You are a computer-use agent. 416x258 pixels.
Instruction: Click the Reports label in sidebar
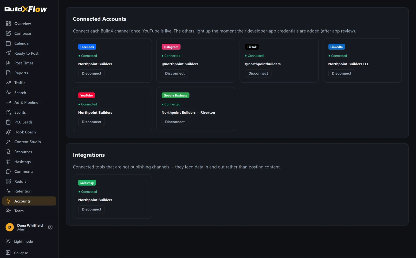click(21, 73)
